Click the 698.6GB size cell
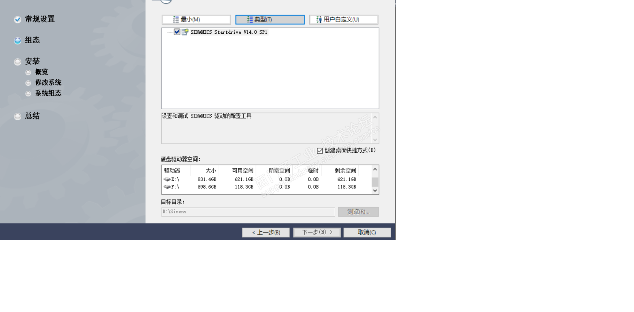634x312 pixels. (x=207, y=187)
